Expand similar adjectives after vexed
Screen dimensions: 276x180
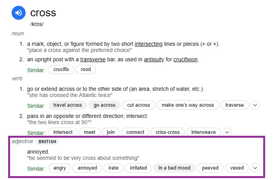tap(255, 168)
